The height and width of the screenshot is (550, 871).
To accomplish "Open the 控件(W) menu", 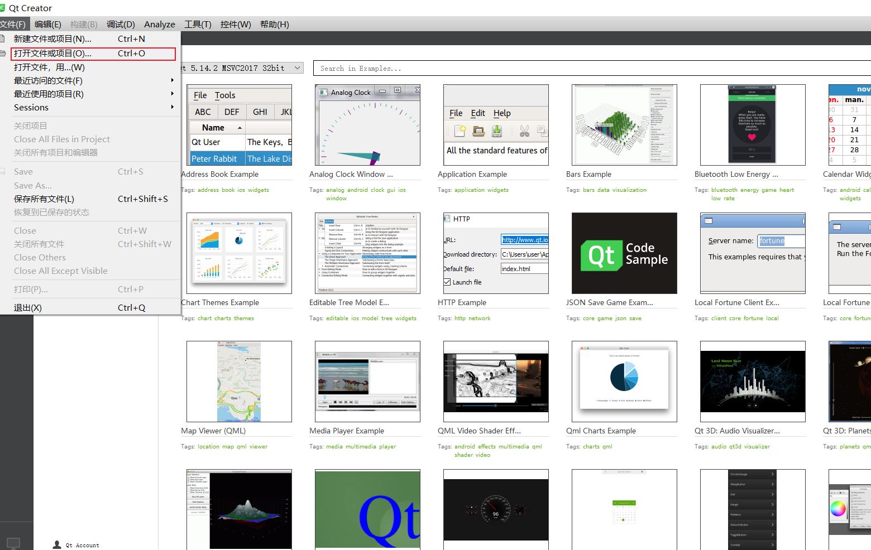I will pos(236,24).
